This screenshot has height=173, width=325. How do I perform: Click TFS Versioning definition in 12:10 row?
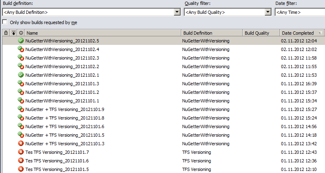tap(196, 169)
